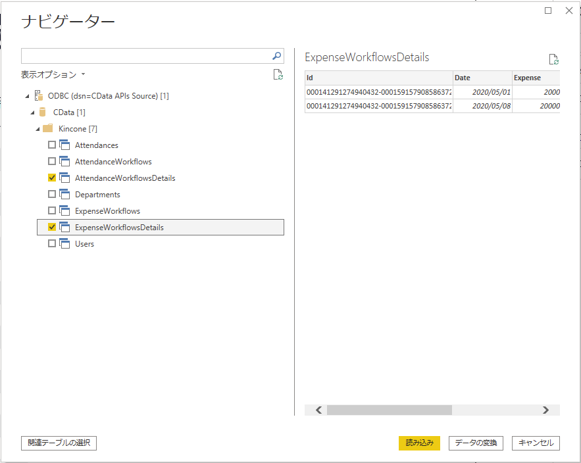Image resolution: width=581 pixels, height=463 pixels.
Task: Click the table icon next to Users
Action: click(x=64, y=243)
